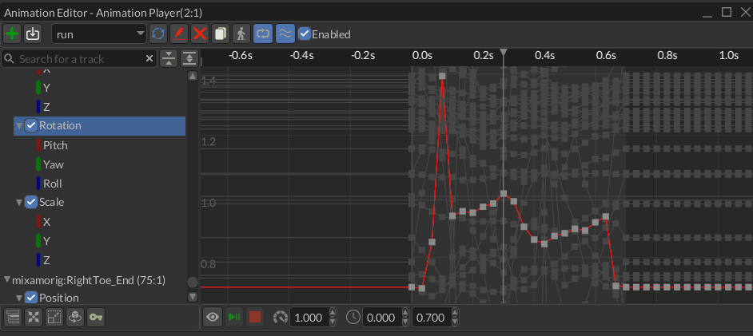
Task: Collapse the Scale track triangle
Action: 19,203
